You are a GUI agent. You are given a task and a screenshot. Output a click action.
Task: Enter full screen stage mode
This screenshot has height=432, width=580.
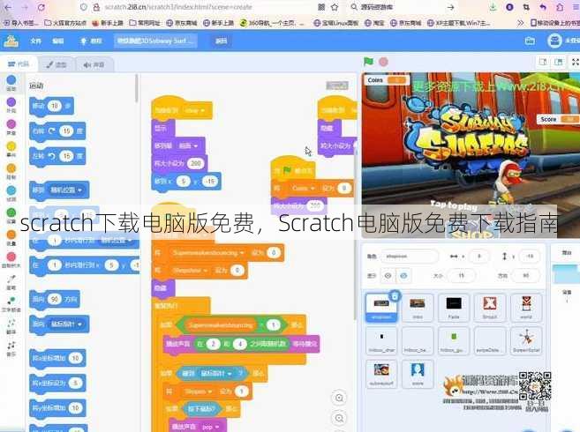(x=576, y=62)
